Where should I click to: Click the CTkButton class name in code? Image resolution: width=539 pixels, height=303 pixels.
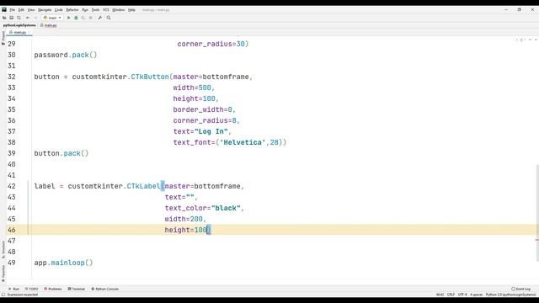tap(150, 77)
